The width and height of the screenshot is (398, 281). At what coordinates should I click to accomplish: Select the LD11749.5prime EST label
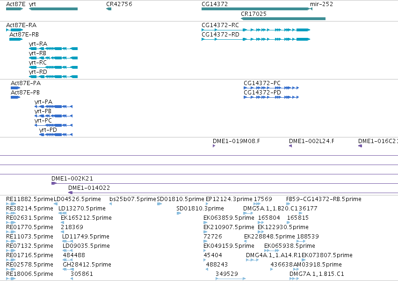86,237
